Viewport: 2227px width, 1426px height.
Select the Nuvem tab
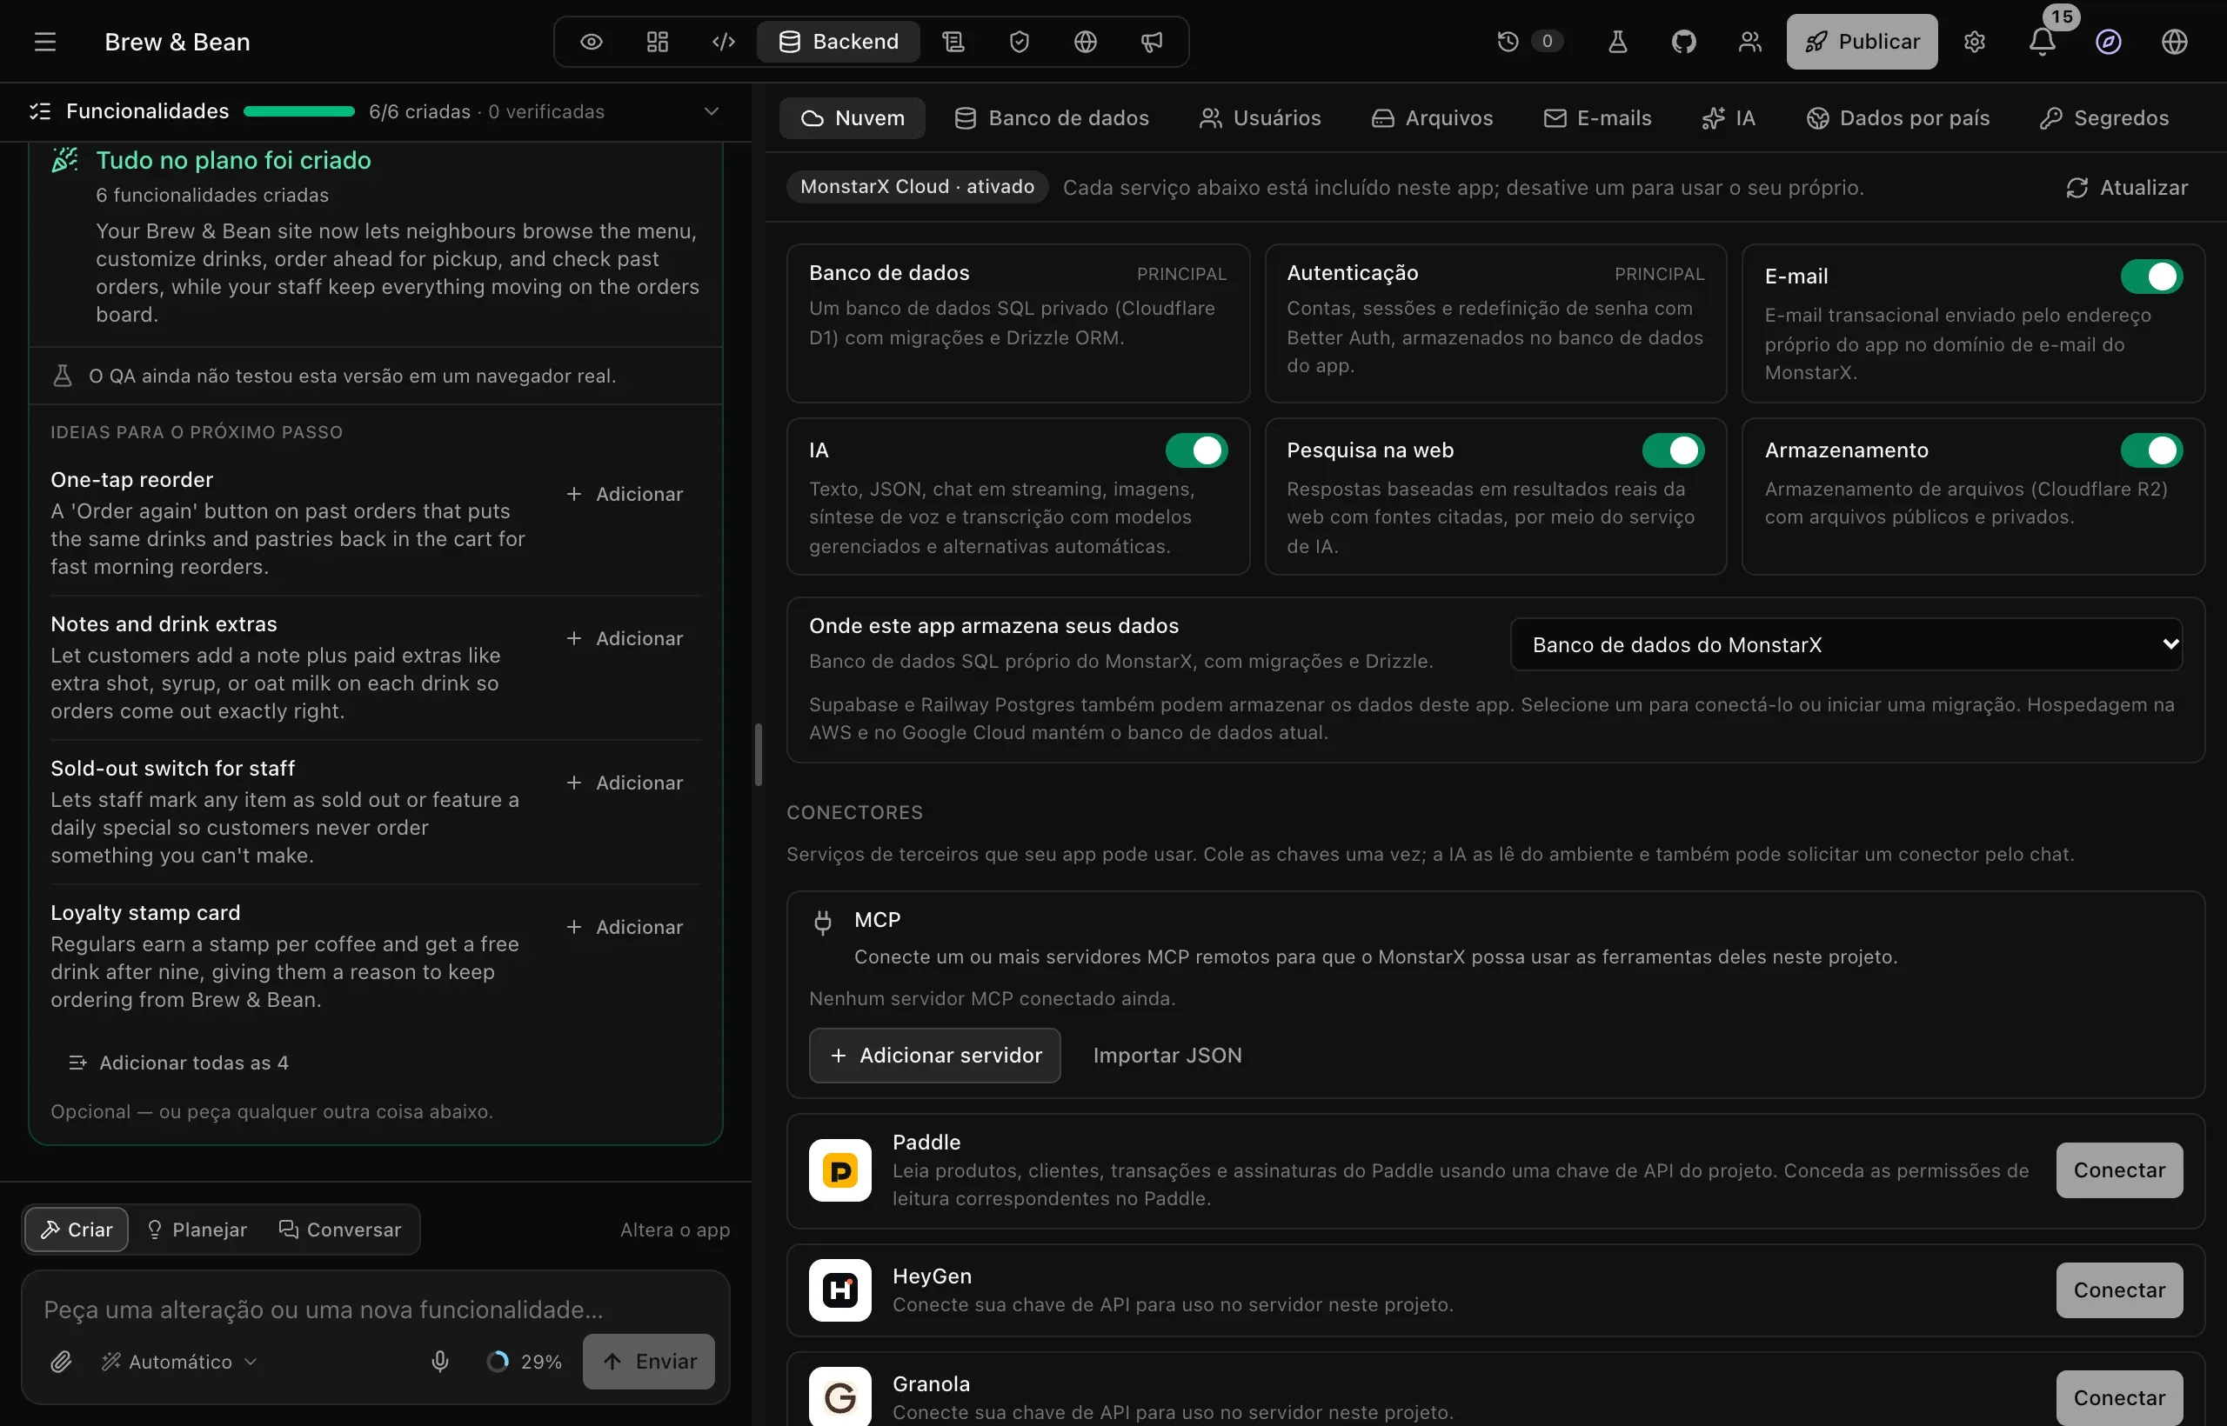853,117
